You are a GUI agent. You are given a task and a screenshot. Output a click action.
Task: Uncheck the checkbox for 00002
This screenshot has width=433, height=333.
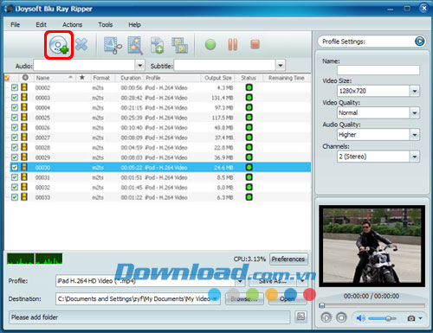15,87
